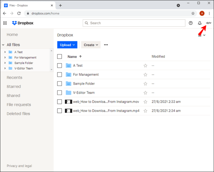This screenshot has height=172, width=214.
Task: Bookmark this page with the star
Action: click(x=193, y=13)
